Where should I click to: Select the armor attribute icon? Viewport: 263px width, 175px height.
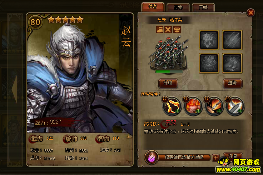[177, 30]
